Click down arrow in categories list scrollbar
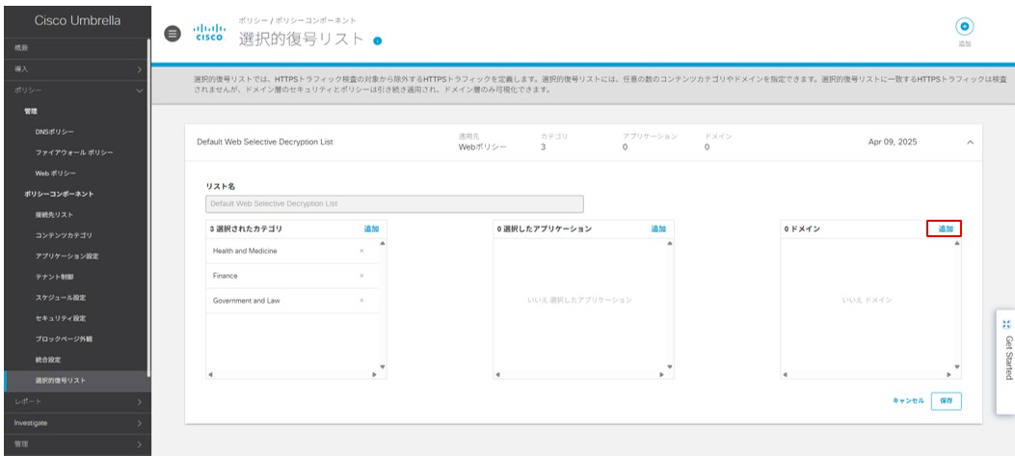Viewport: 1015px width, 456px height. click(383, 366)
